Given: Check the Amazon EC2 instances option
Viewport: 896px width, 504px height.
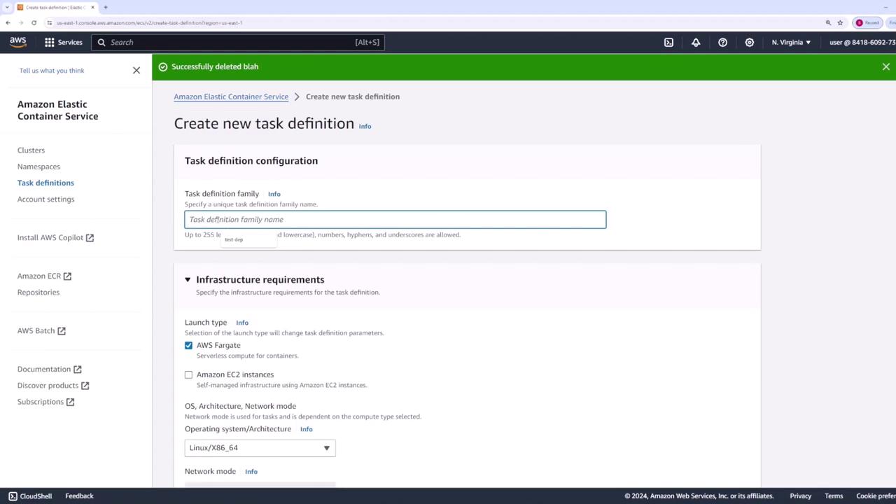Looking at the screenshot, I should (188, 374).
